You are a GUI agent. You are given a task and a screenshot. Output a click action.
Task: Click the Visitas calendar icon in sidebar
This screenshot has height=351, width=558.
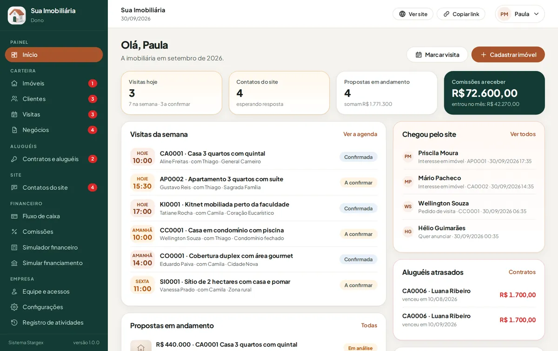pyautogui.click(x=14, y=114)
